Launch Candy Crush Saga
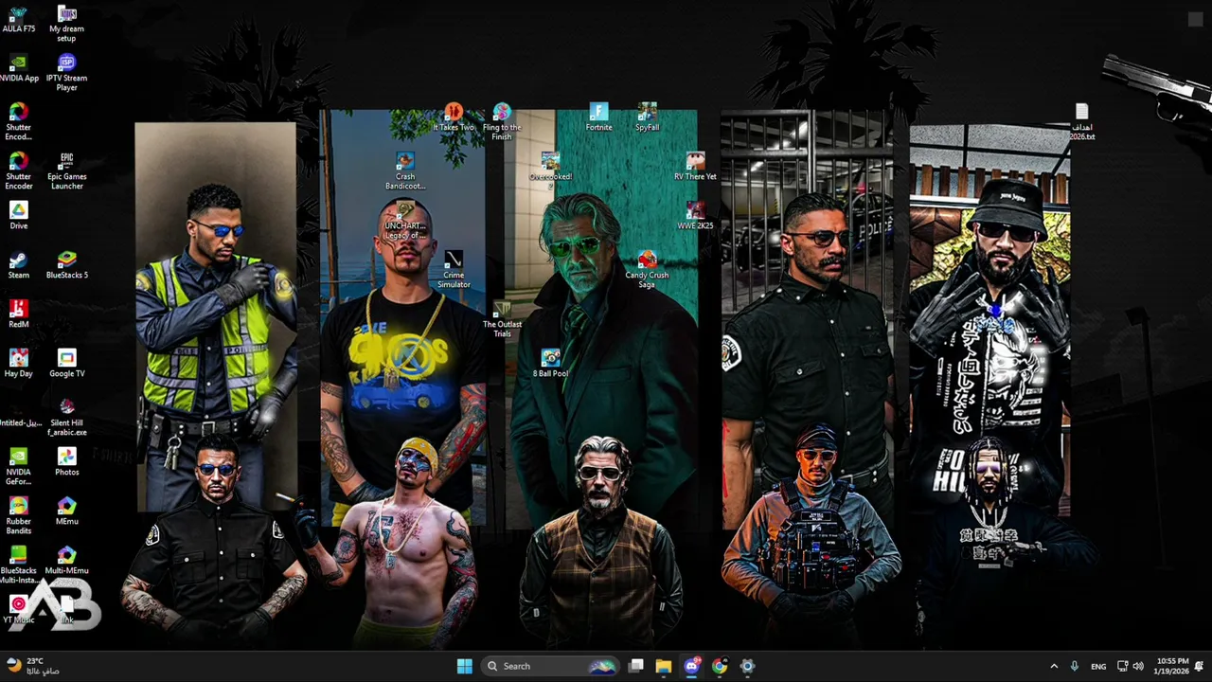 pyautogui.click(x=647, y=269)
